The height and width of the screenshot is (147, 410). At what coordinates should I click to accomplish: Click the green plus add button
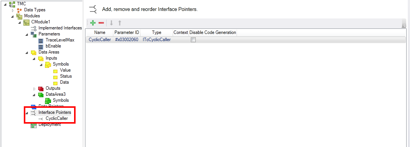pyautogui.click(x=93, y=23)
